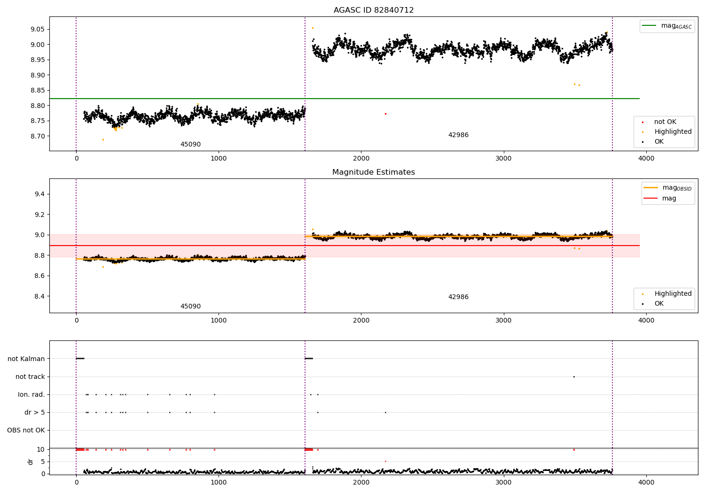
Task: Click the 'dr > 5' row label
Action: (x=35, y=412)
